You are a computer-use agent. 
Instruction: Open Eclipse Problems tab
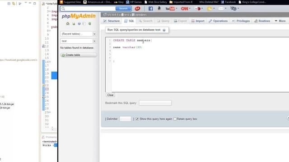click(x=49, y=137)
